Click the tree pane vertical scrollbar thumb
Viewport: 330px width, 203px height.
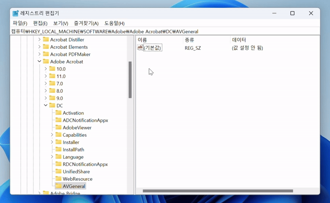[130, 79]
